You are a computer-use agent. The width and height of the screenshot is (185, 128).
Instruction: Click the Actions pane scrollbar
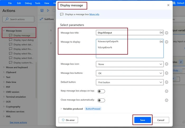(x=36, y=80)
